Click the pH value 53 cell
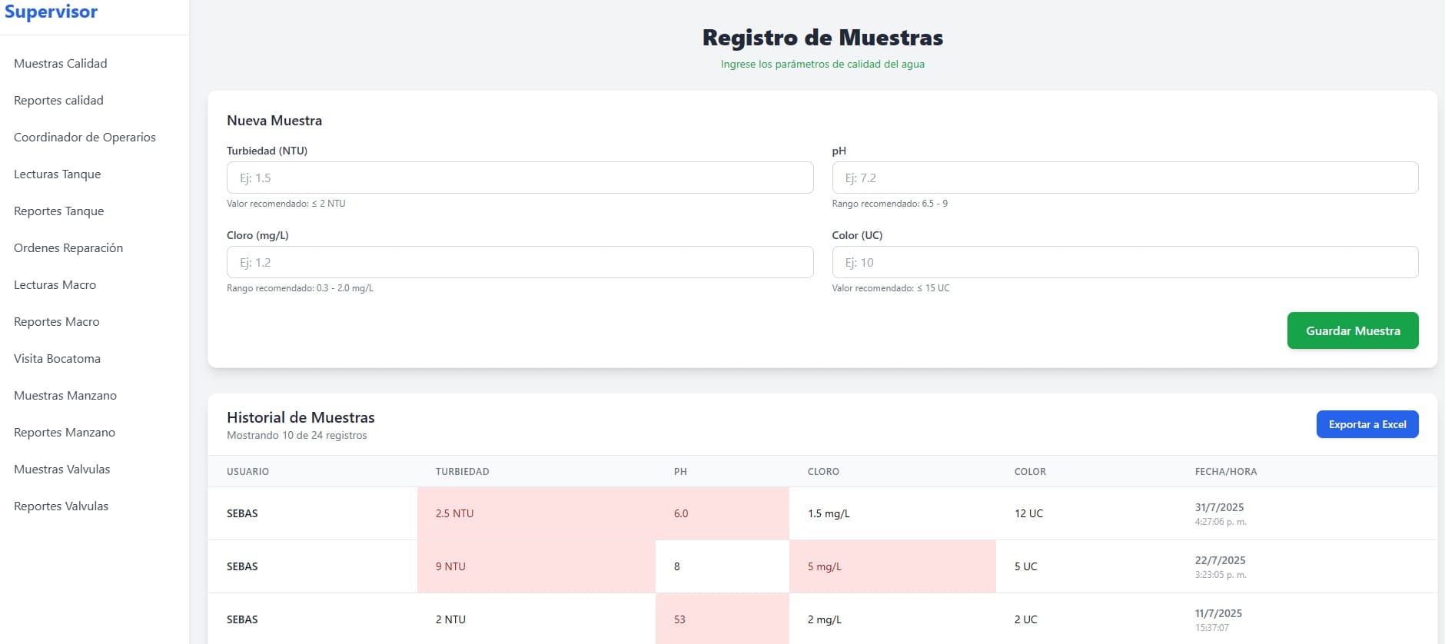Viewport: 1445px width, 644px height. [x=722, y=619]
